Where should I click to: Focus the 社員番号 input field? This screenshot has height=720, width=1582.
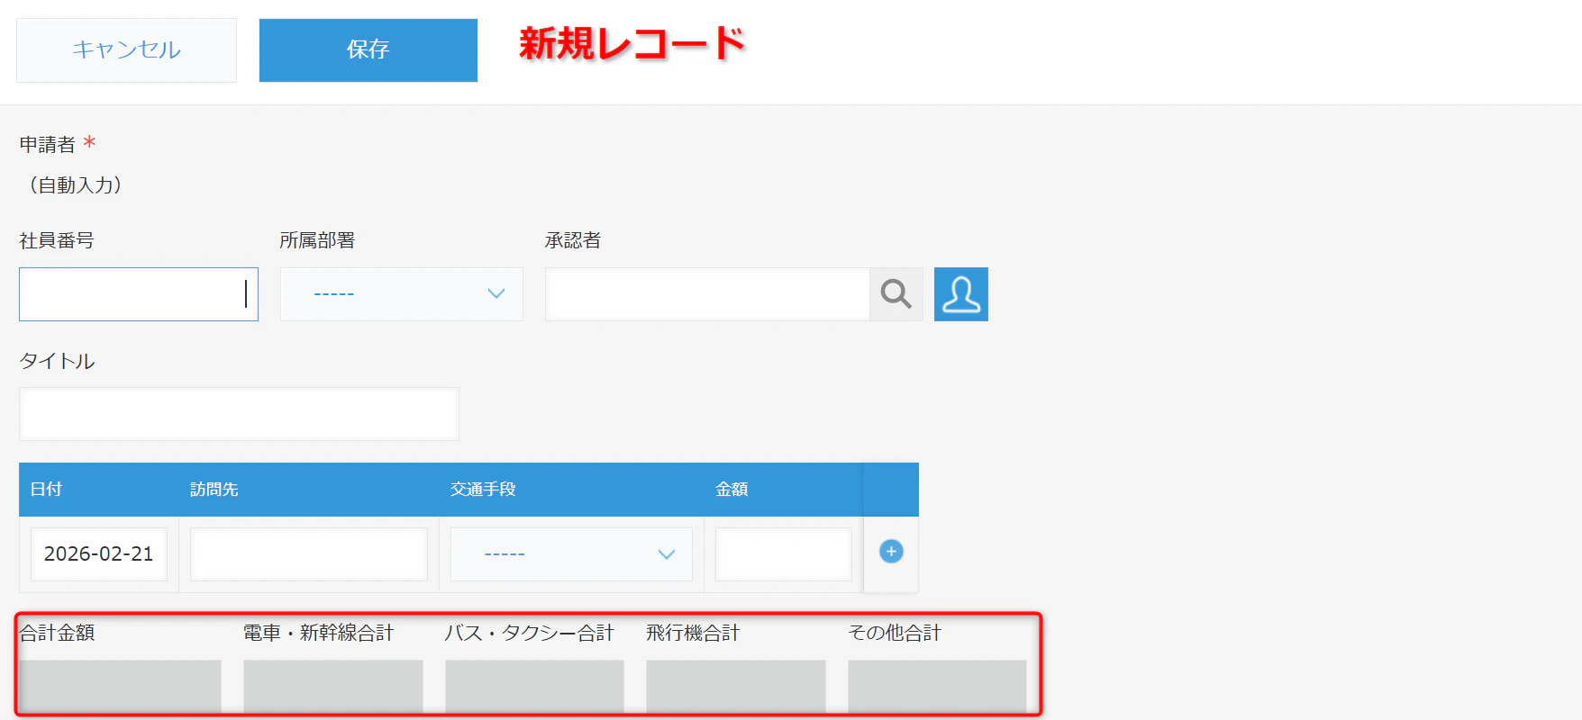pos(139,294)
